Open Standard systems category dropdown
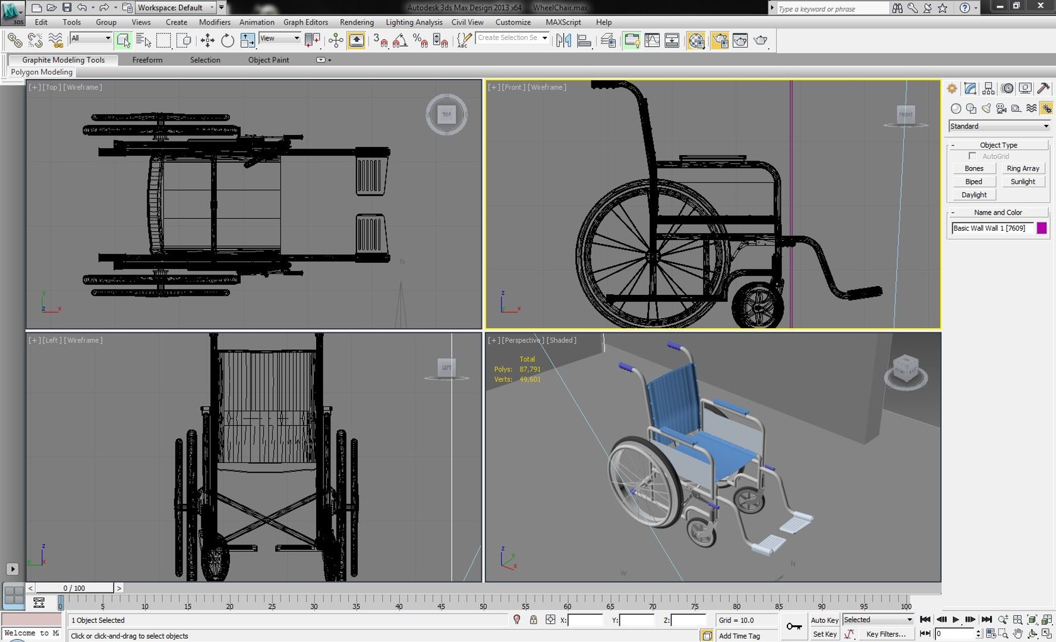This screenshot has height=642, width=1056. (1000, 126)
